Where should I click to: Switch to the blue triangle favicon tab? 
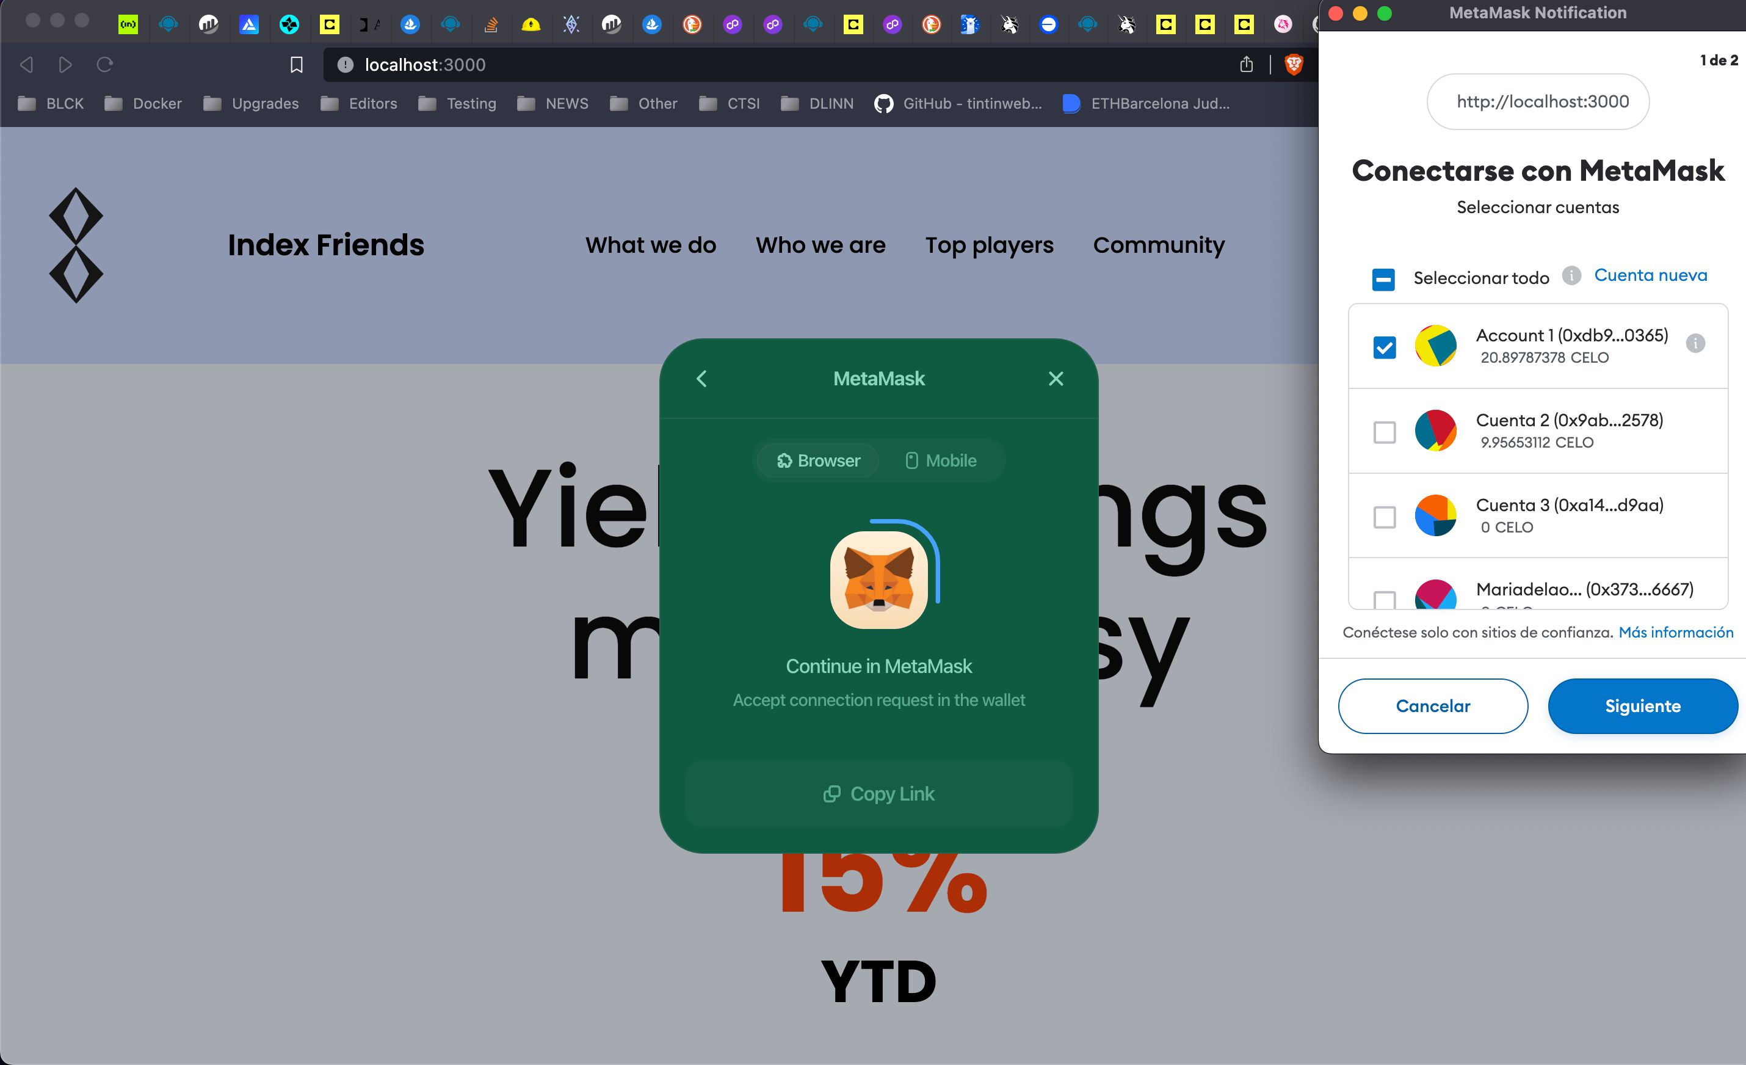[248, 25]
